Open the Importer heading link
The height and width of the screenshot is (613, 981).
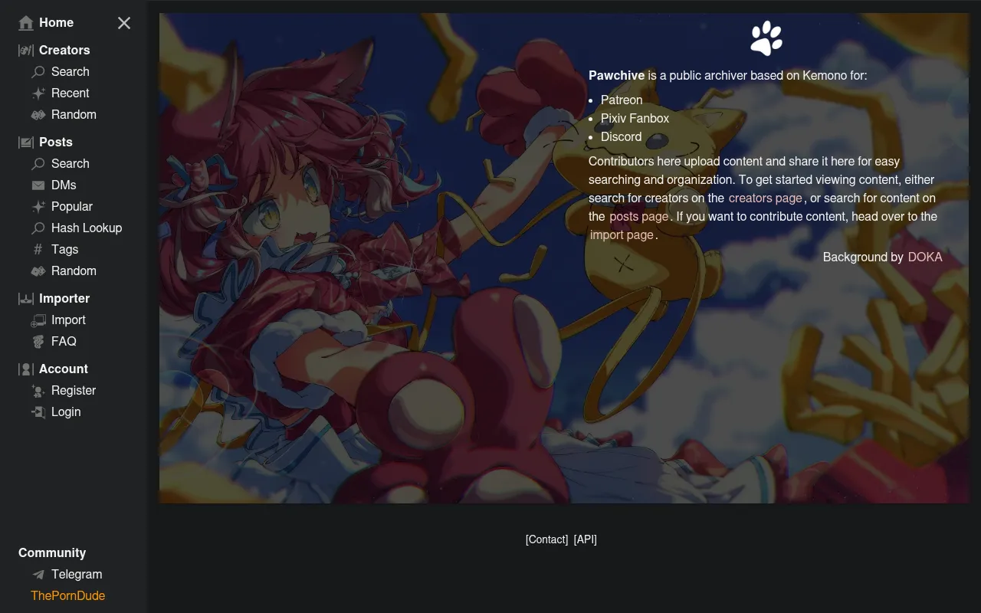click(64, 299)
